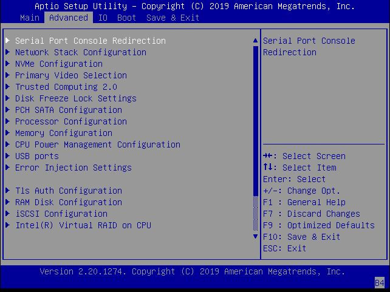Click the scrollbar up arrow
This screenshot has width=390, height=292.
[x=255, y=41]
